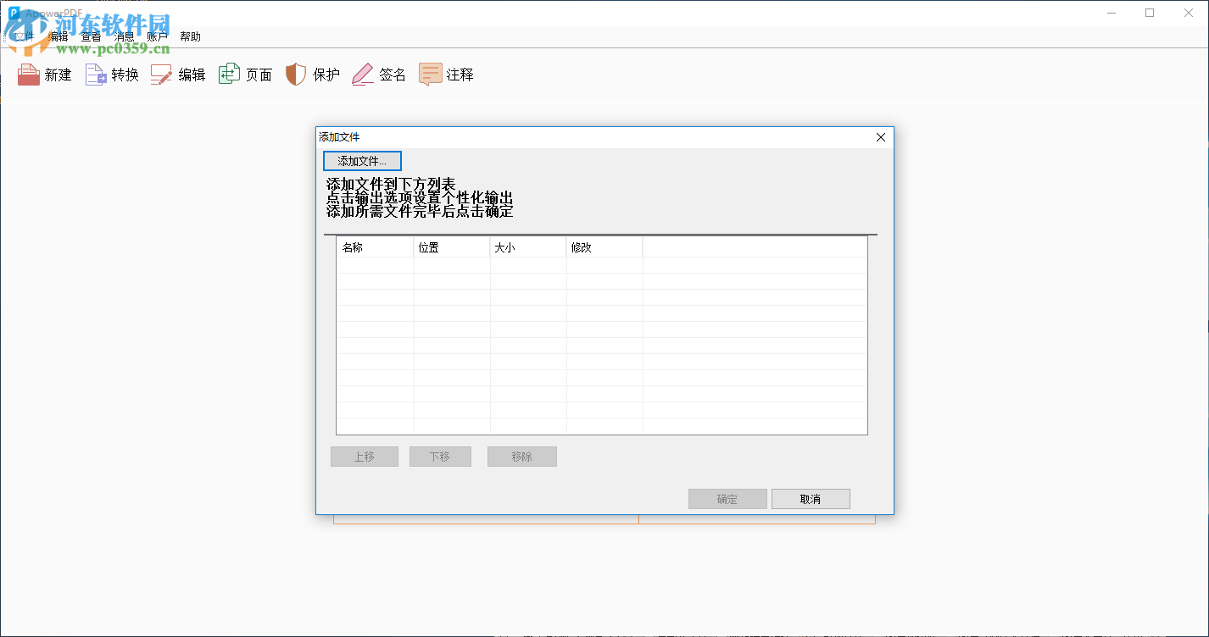The width and height of the screenshot is (1209, 637).
Task: Open the 账户 menu
Action: pyautogui.click(x=156, y=36)
